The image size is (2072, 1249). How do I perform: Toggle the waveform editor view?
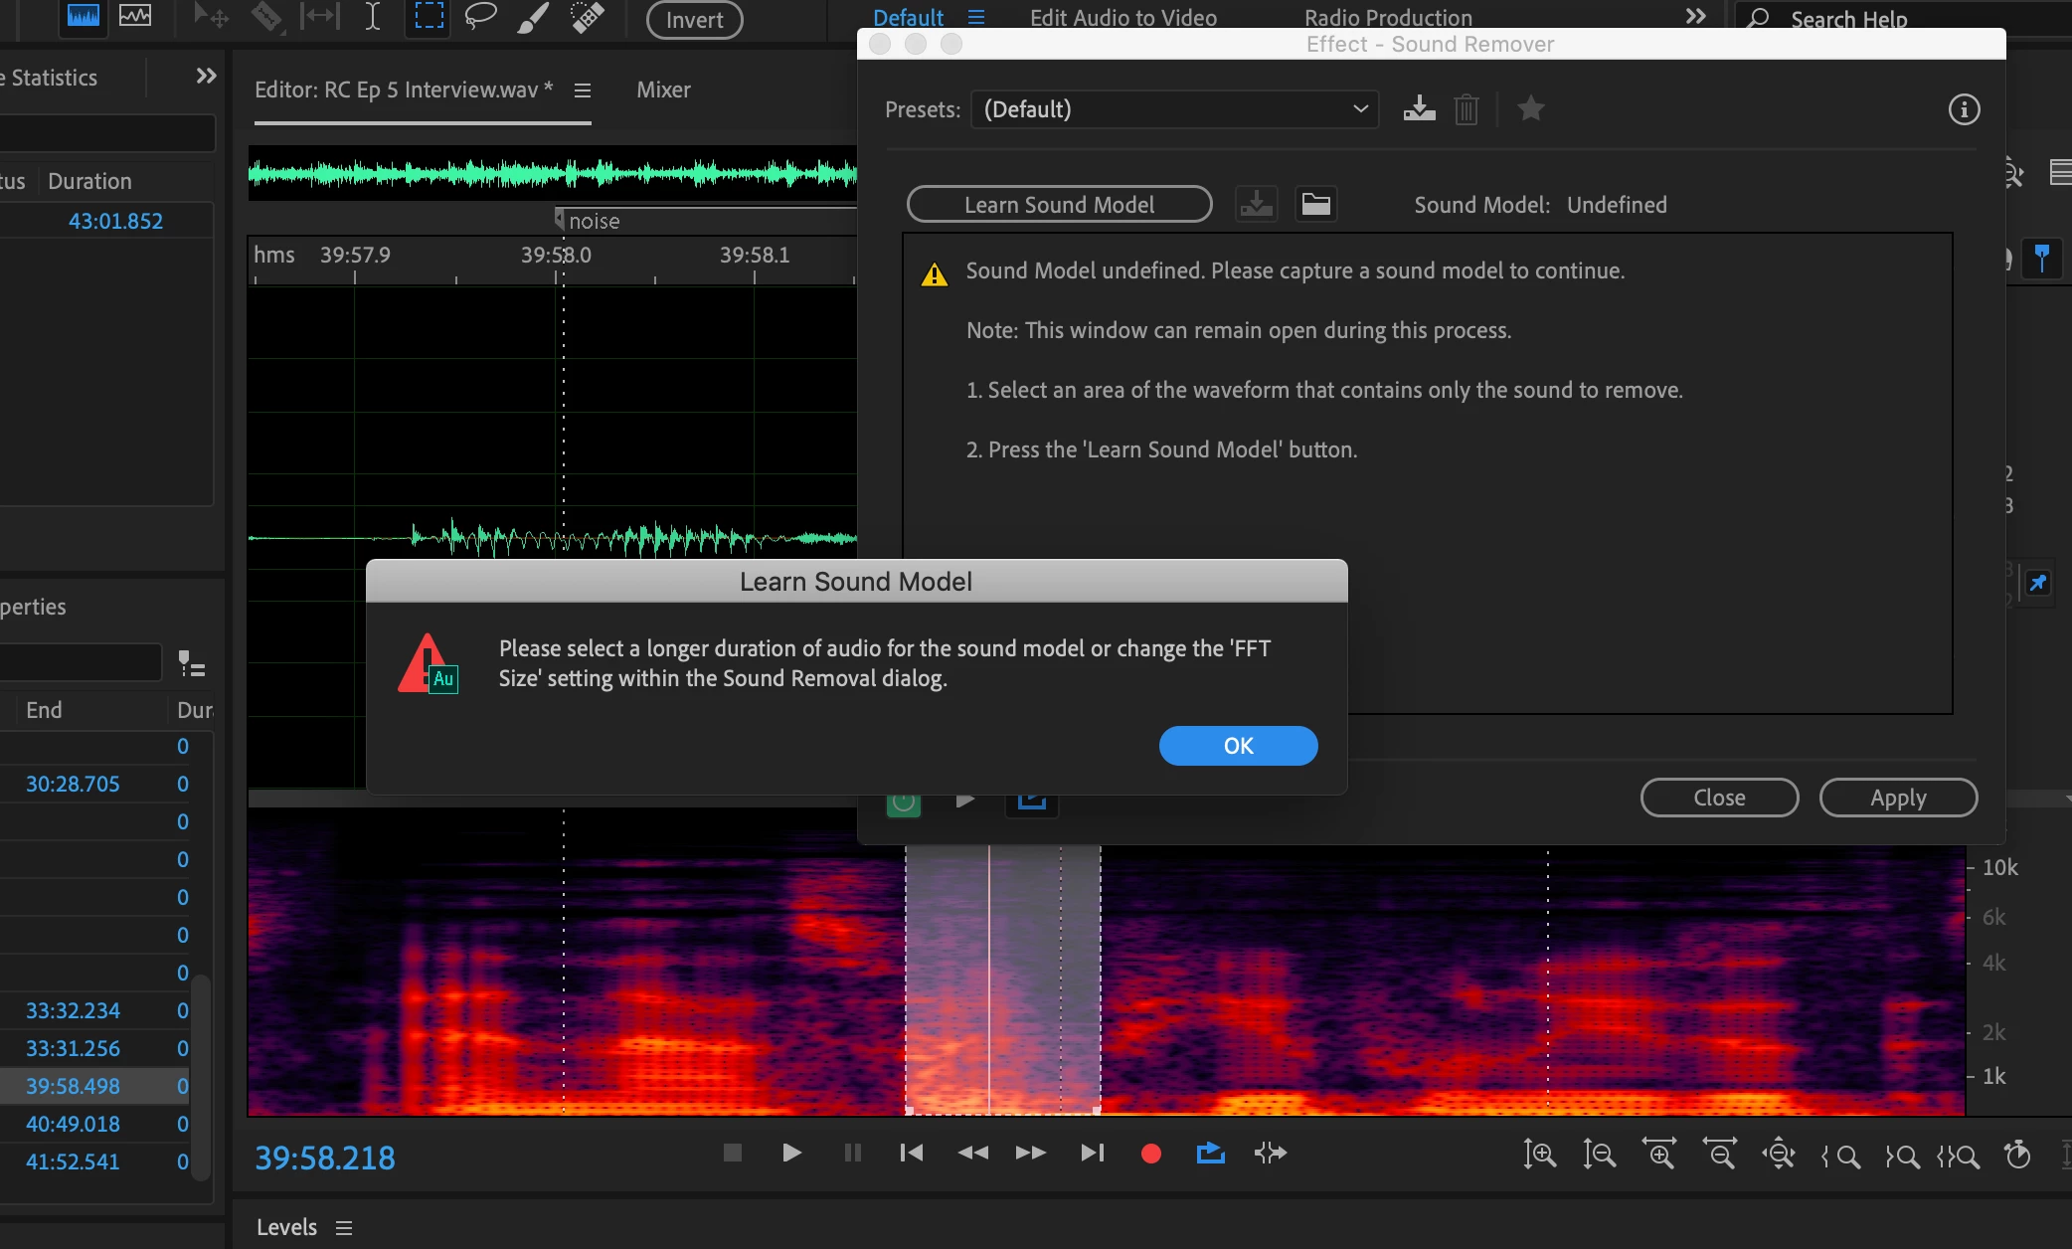pos(83,17)
